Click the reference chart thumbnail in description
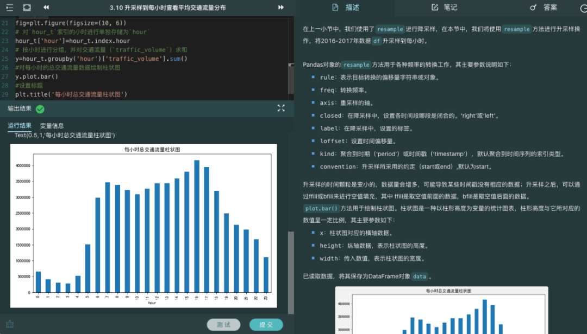This screenshot has width=587, height=334. click(442, 310)
